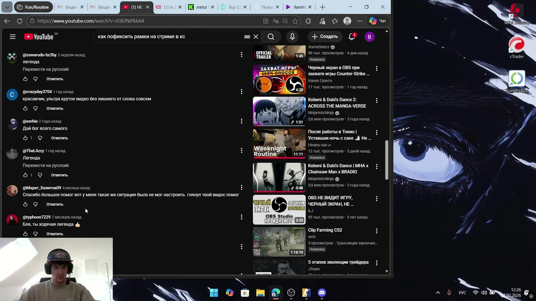This screenshot has height=301, width=536.
Task: Open options for 'Черный экран в OBS' video
Action: 376,69
